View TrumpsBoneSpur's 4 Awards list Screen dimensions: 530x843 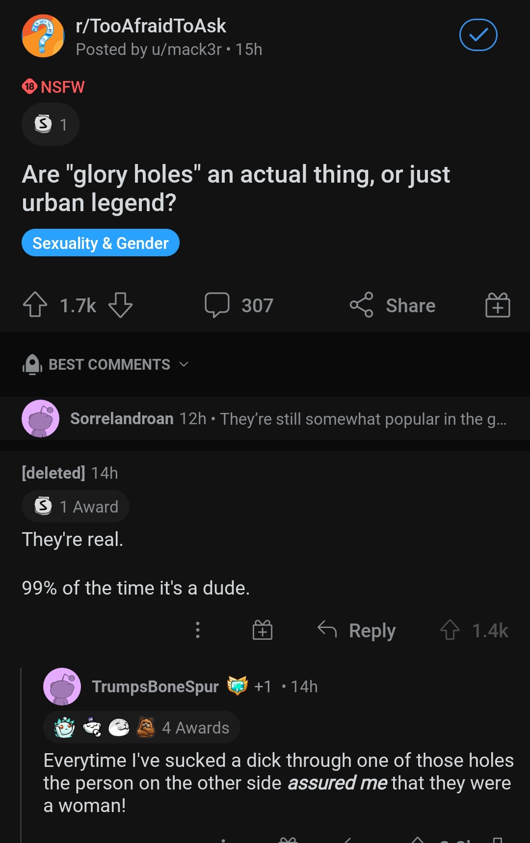tap(142, 728)
